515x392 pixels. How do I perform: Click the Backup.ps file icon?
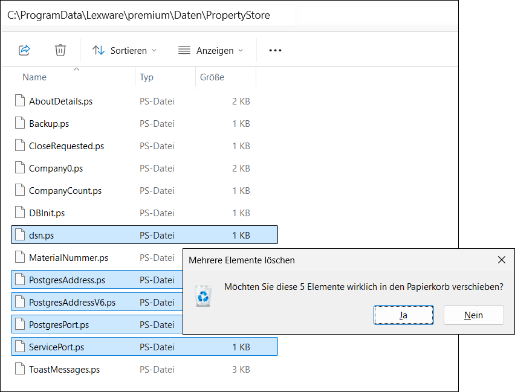[20, 123]
